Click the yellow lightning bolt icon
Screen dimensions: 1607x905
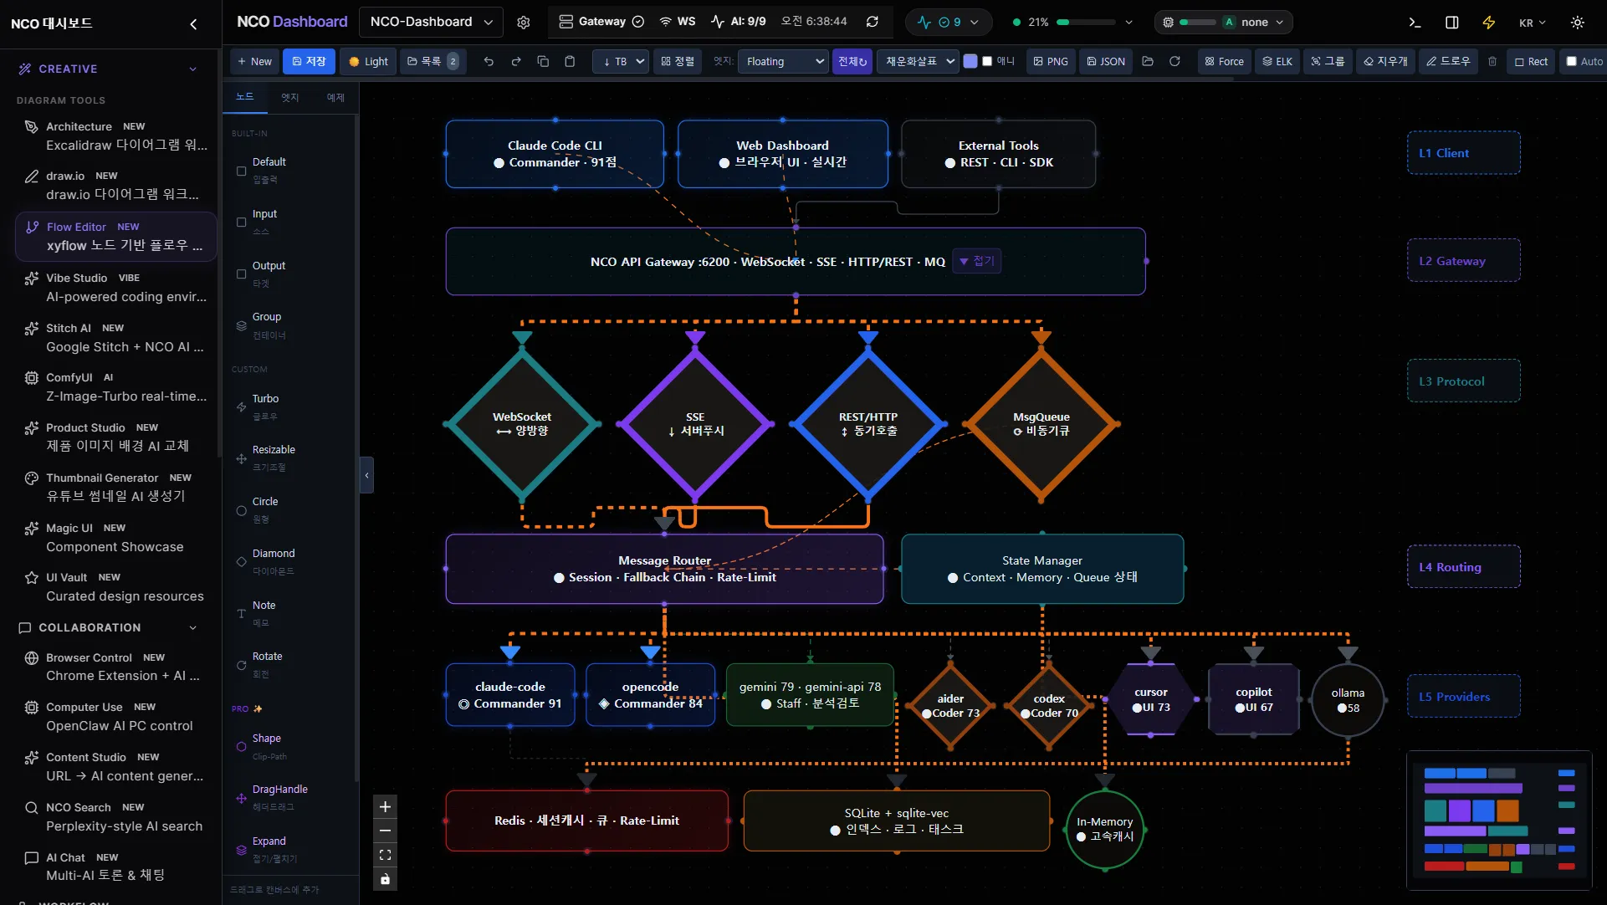pos(1489,23)
